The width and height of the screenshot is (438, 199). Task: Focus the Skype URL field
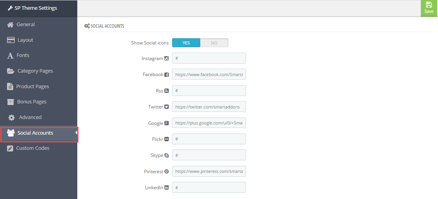pyautogui.click(x=209, y=155)
